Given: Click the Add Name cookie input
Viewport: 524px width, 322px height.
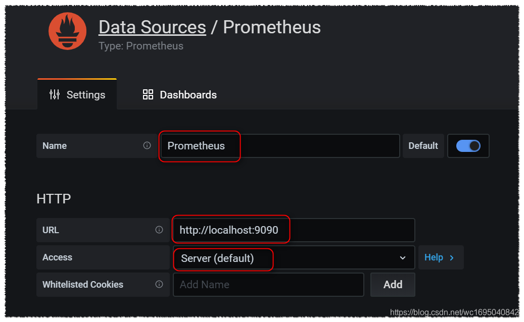Looking at the screenshot, I should click(268, 285).
